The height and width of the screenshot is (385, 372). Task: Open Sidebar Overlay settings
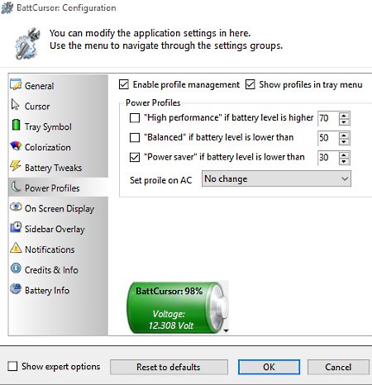pyautogui.click(x=58, y=229)
